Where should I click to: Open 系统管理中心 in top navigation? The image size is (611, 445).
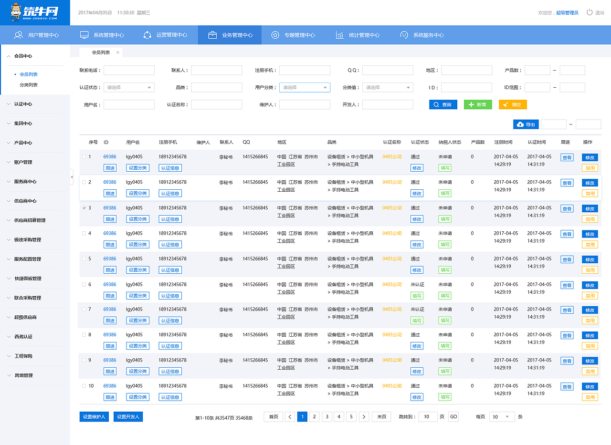pyautogui.click(x=102, y=35)
